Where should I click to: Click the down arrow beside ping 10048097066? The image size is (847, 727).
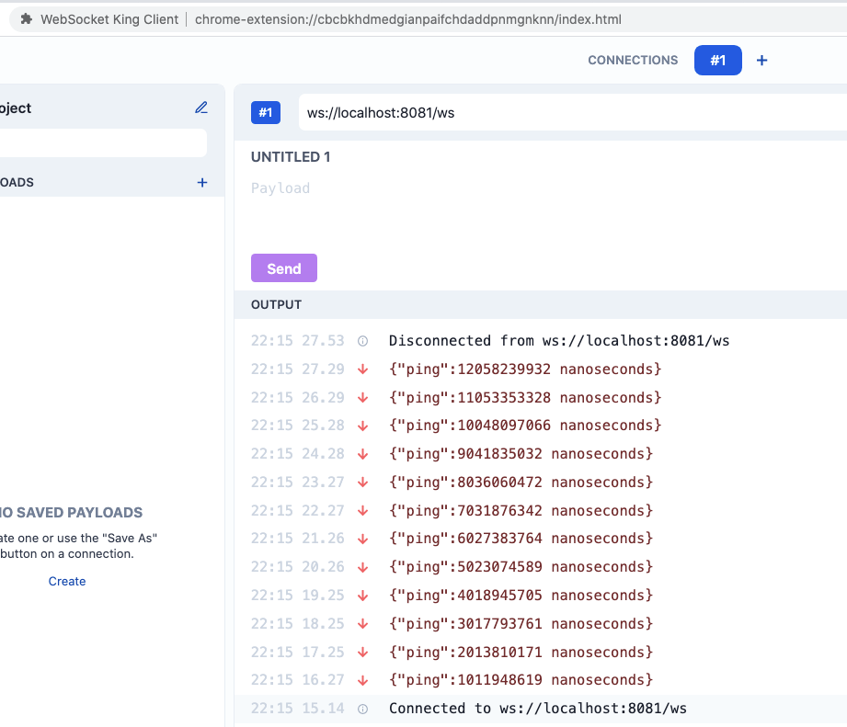click(363, 426)
